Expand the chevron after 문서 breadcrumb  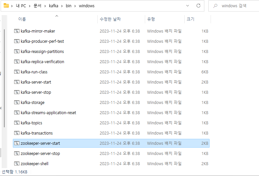(45, 6)
